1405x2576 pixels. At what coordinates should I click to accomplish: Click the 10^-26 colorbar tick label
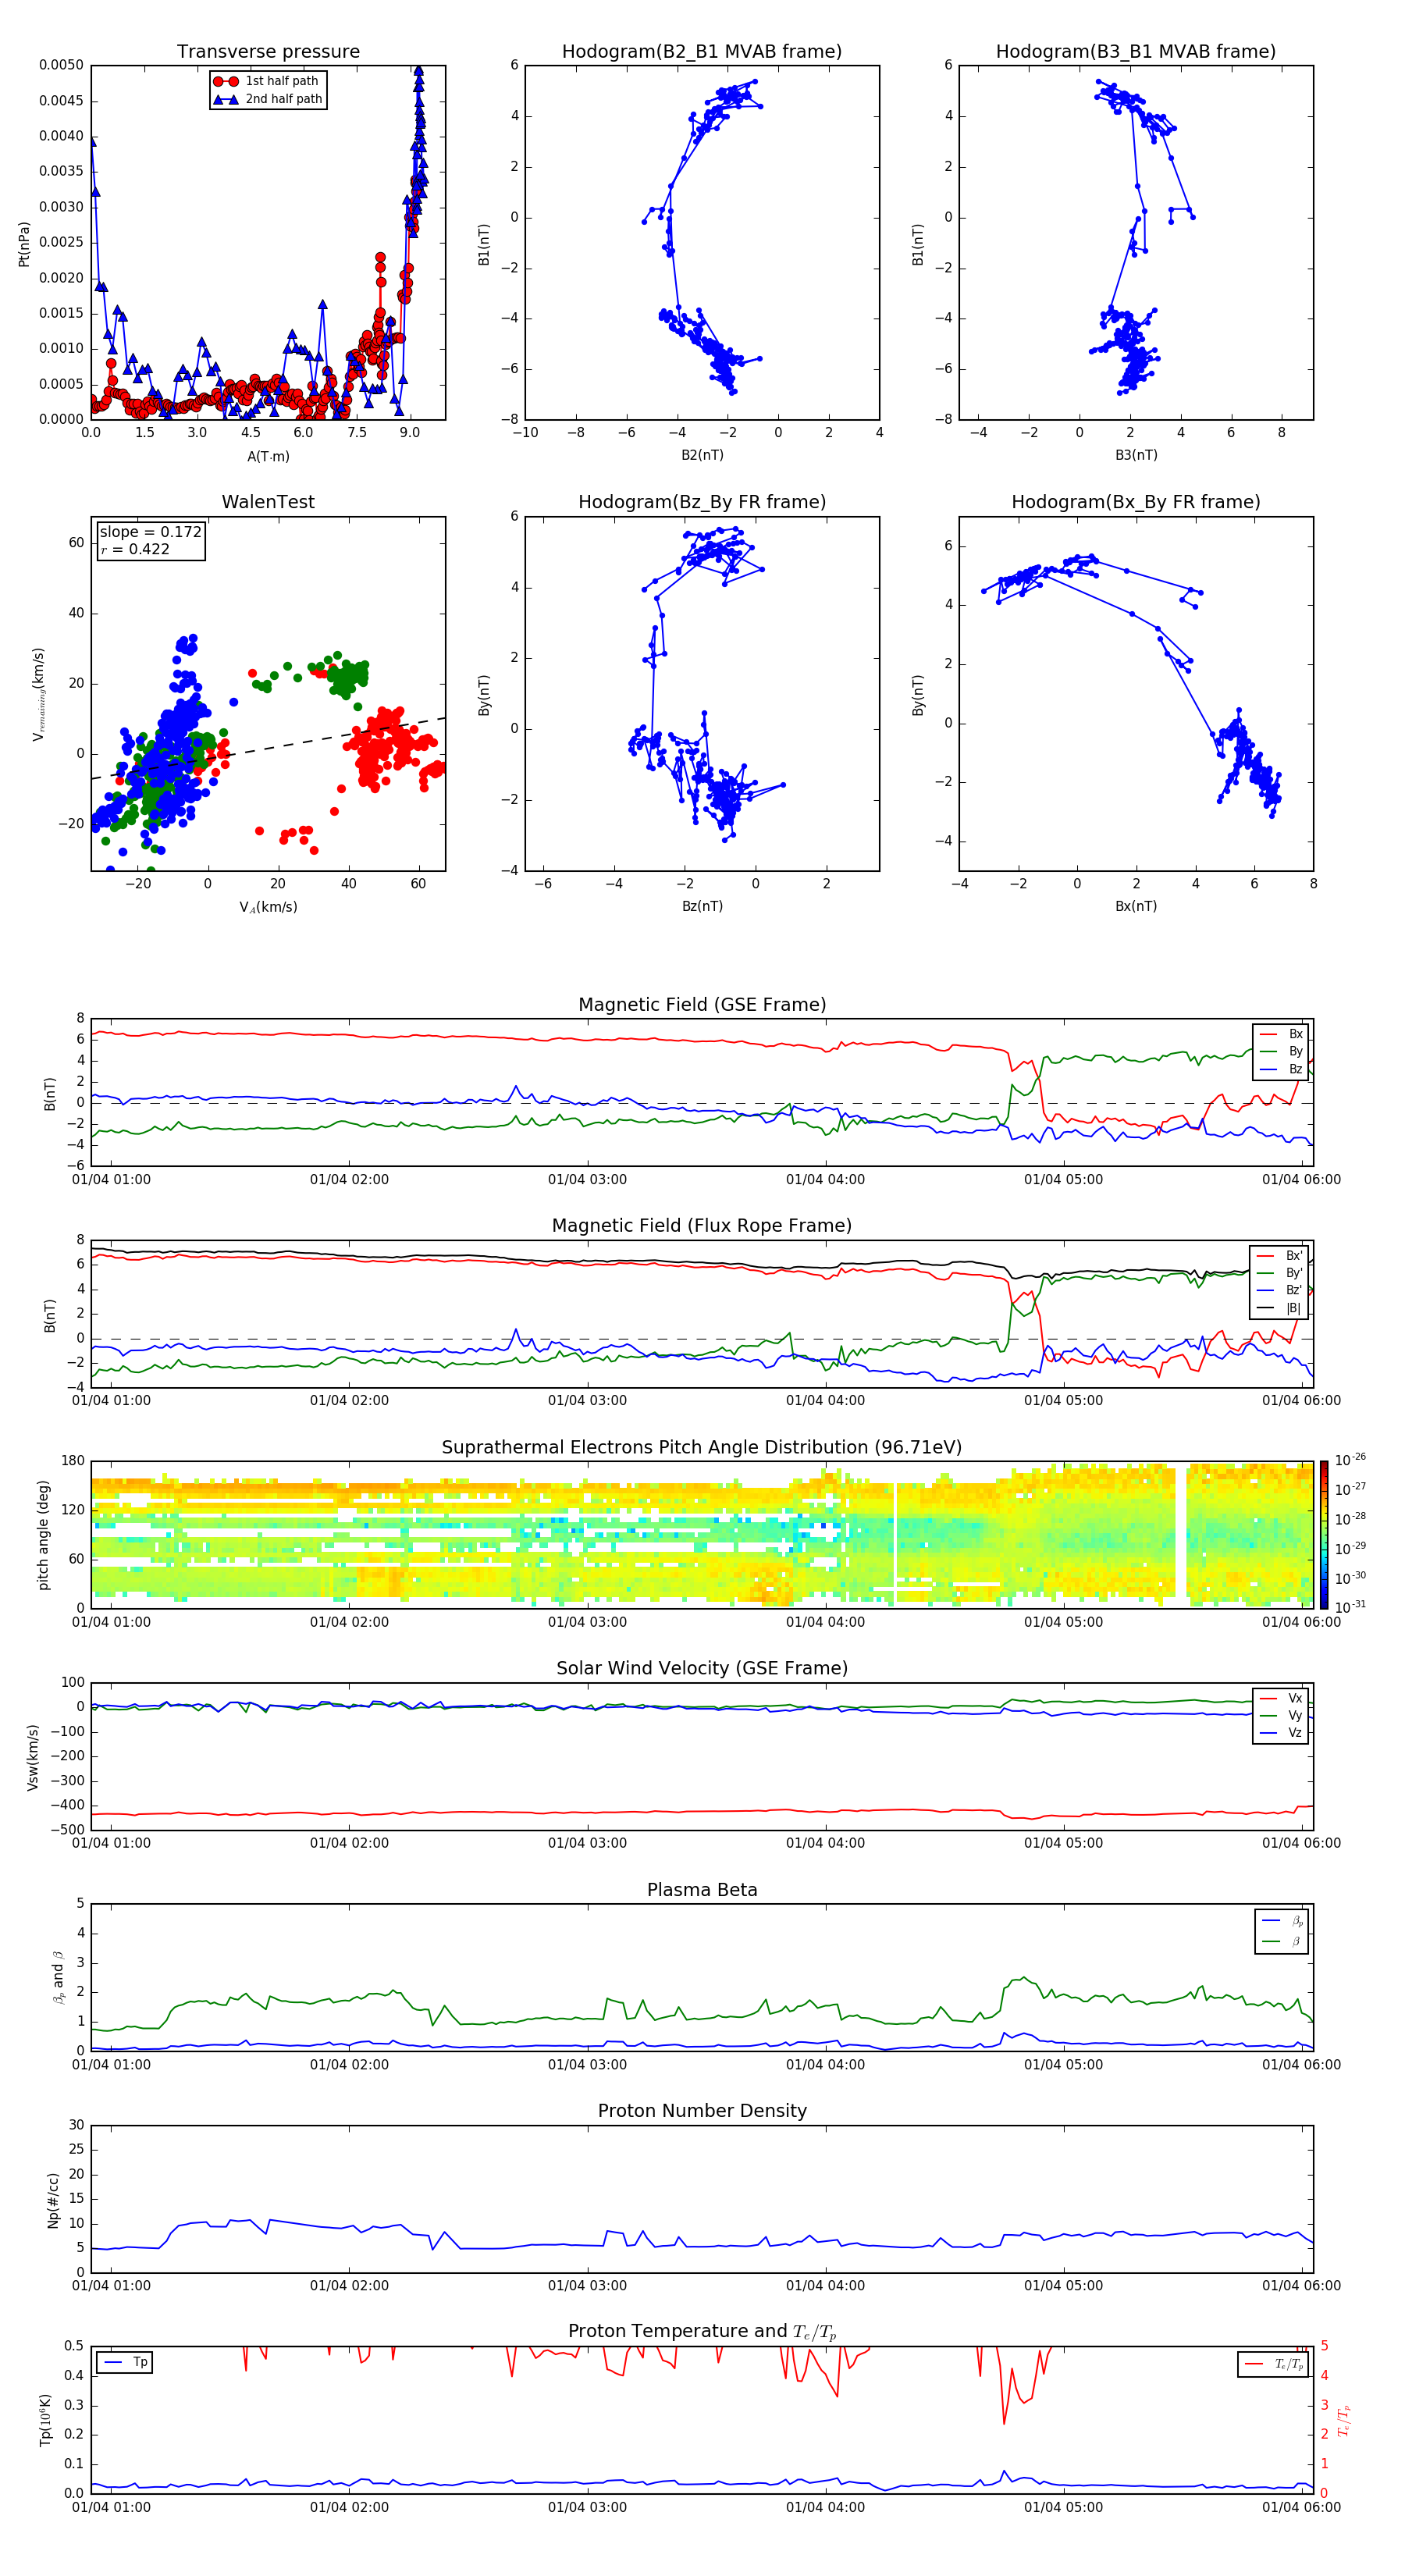(1350, 1460)
